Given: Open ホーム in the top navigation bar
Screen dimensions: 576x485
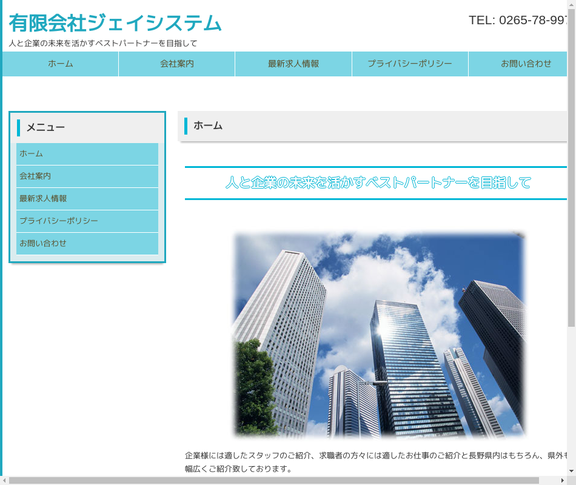Looking at the screenshot, I should coord(61,64).
